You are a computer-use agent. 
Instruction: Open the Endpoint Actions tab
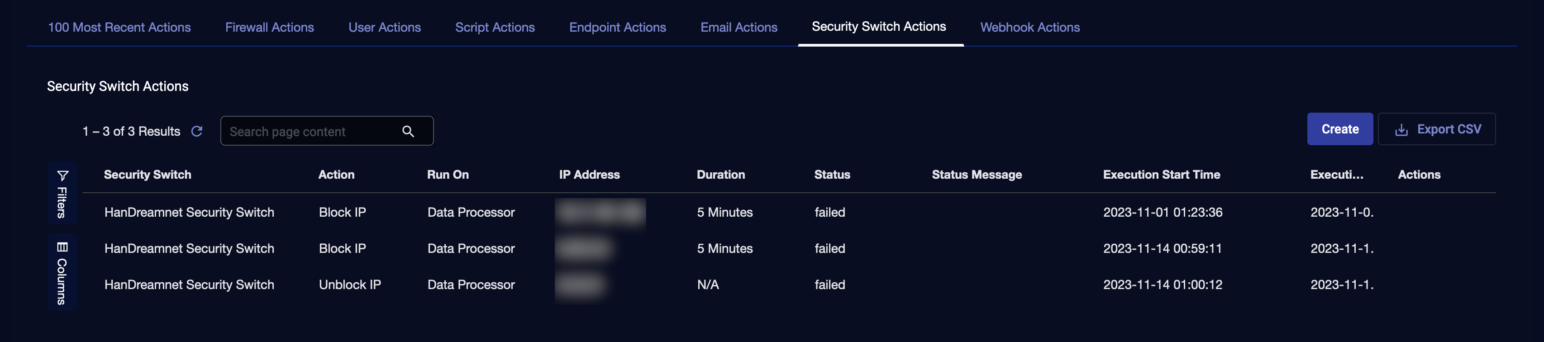coord(617,28)
